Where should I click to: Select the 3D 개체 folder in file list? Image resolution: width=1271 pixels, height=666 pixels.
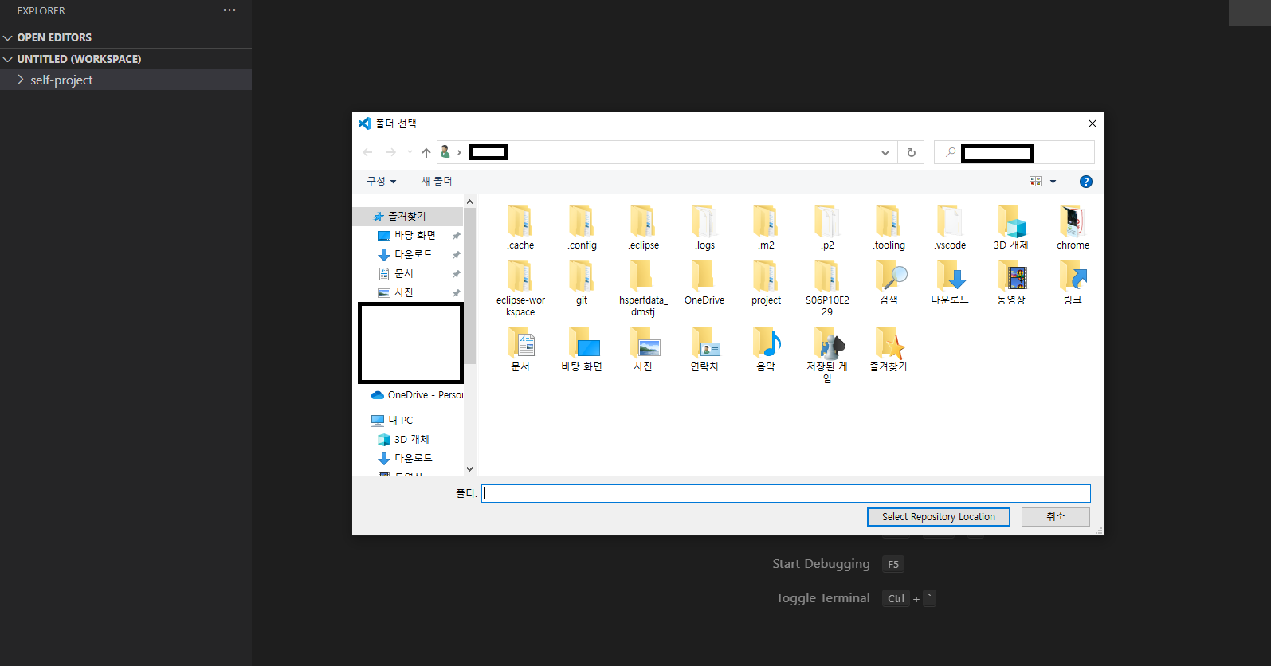tap(1011, 228)
